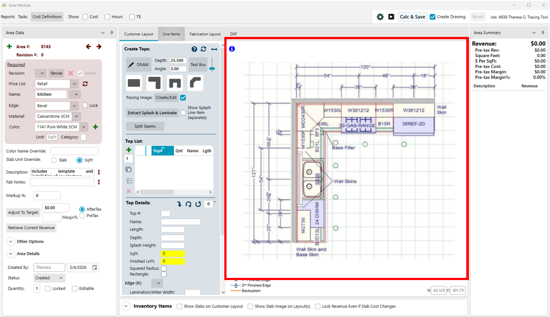Open the Name dropdown arrow

click(75, 94)
